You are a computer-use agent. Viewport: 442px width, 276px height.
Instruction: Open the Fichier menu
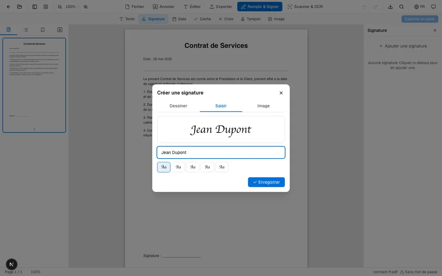(x=135, y=7)
